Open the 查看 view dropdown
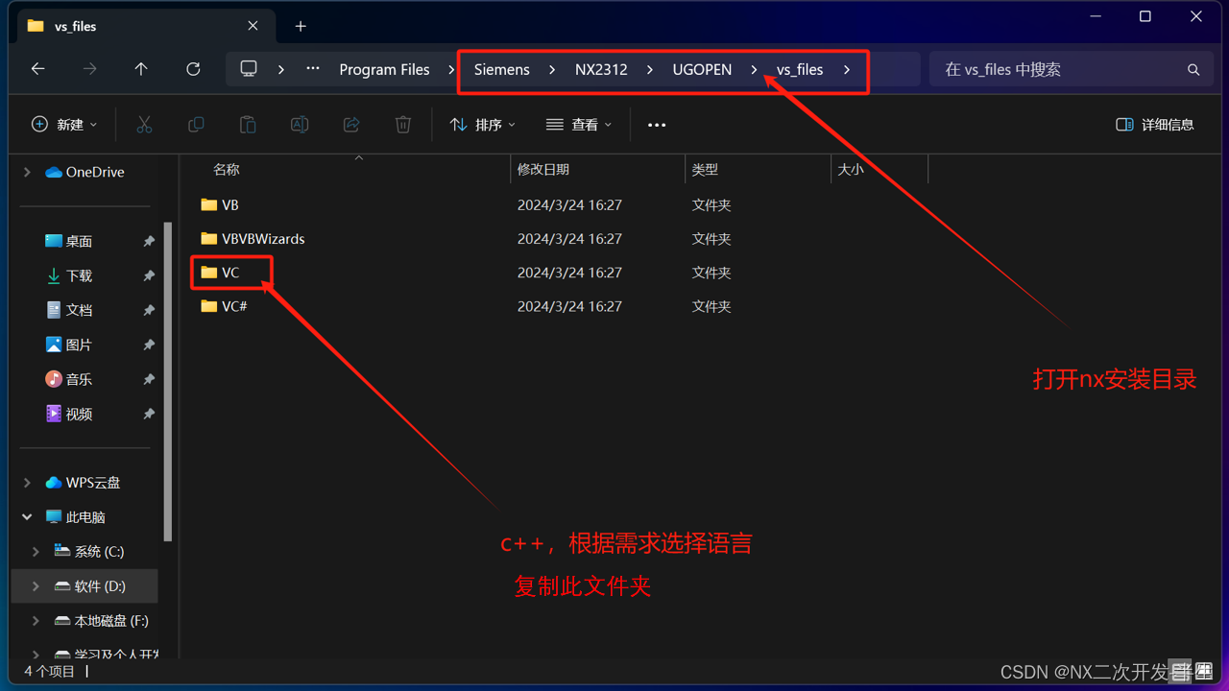Image resolution: width=1229 pixels, height=691 pixels. pyautogui.click(x=578, y=124)
